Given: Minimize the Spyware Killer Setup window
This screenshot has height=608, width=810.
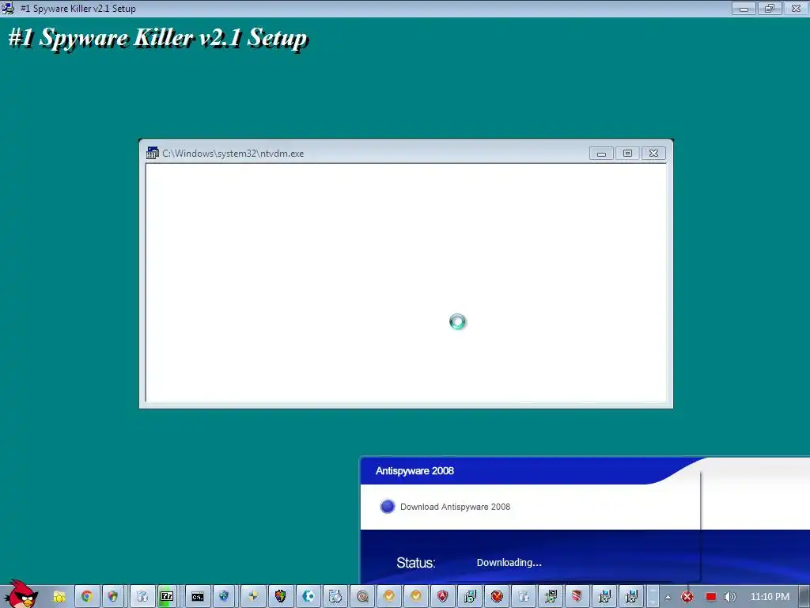Looking at the screenshot, I should click(x=744, y=8).
